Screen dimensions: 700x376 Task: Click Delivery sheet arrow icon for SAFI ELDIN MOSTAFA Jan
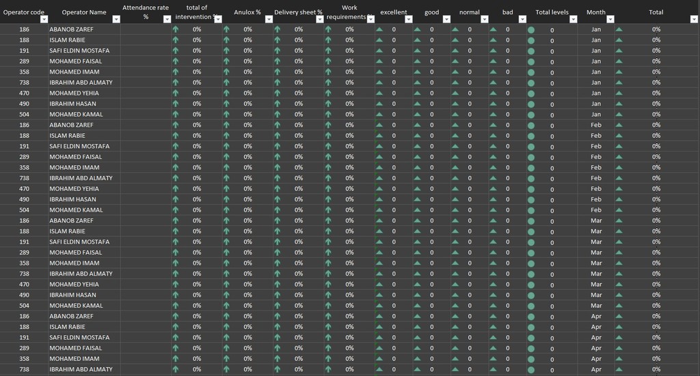tap(278, 50)
